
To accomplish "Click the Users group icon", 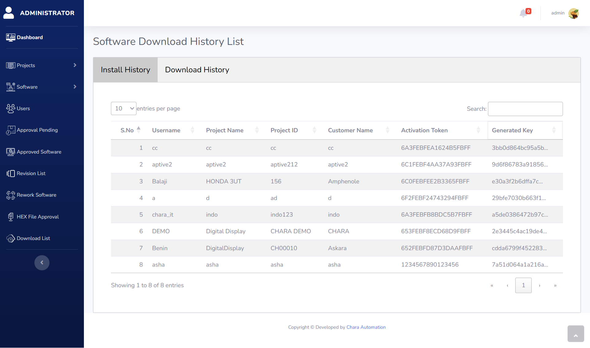I will pyautogui.click(x=10, y=109).
